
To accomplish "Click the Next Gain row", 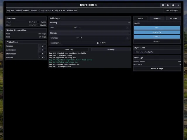I will (x=157, y=64).
